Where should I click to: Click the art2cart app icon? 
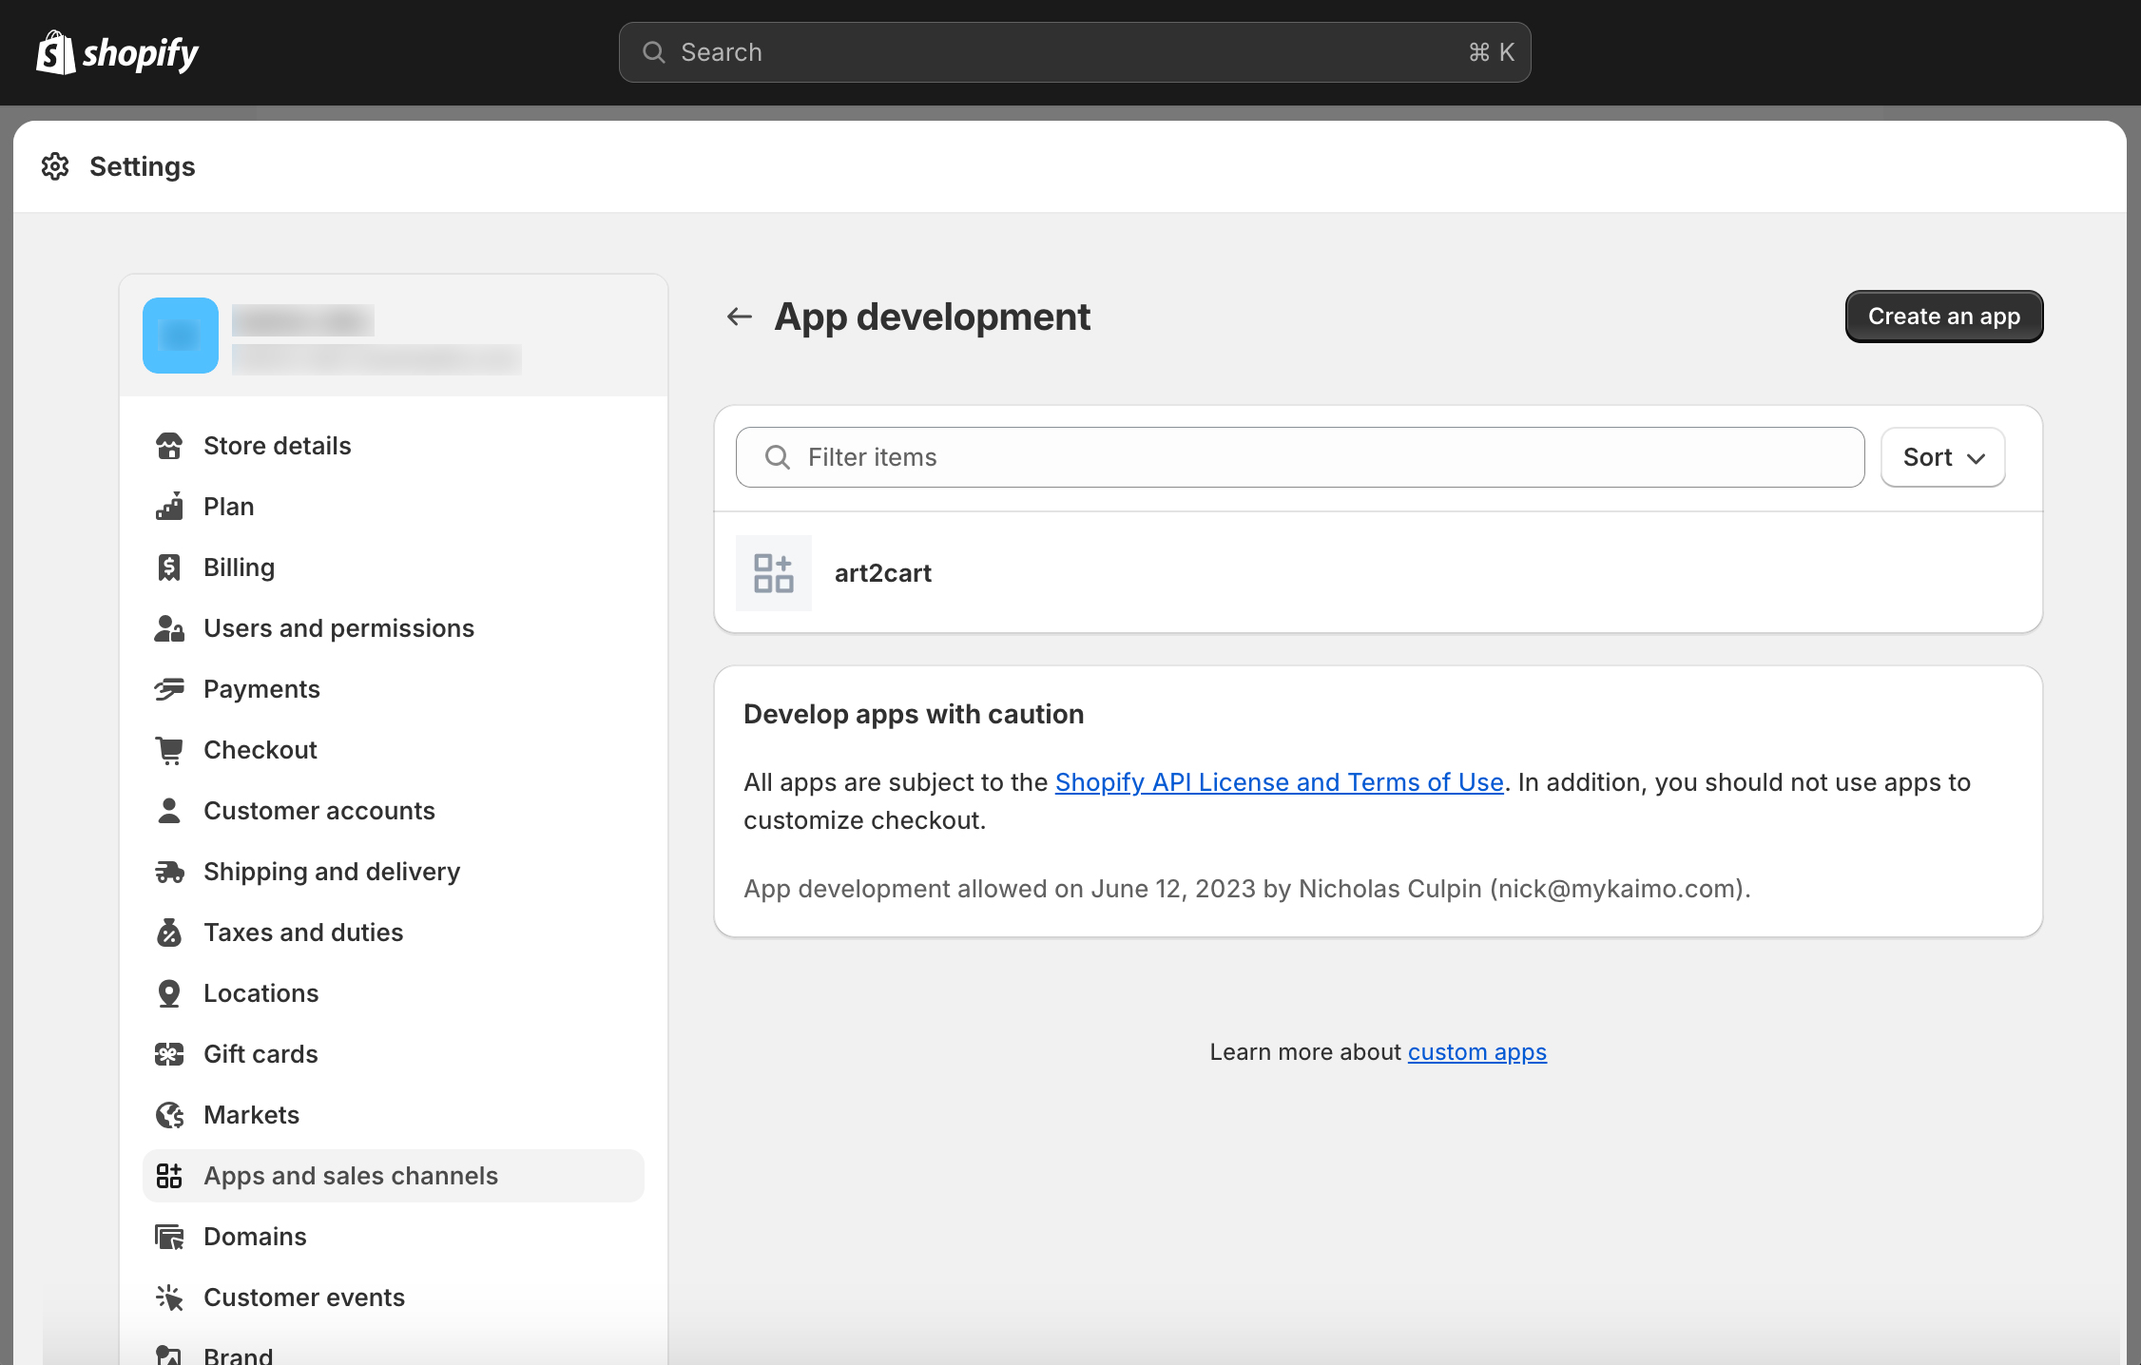[773, 573]
